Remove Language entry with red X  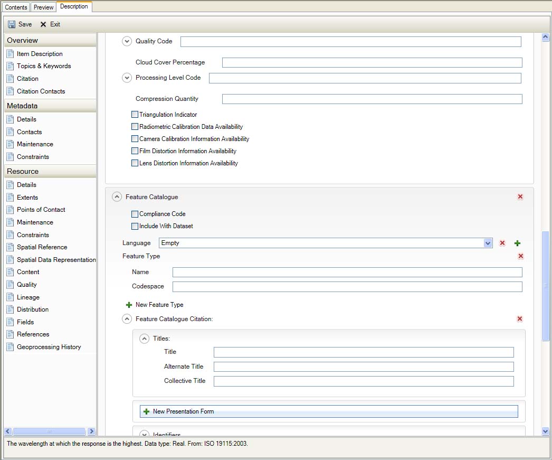pyautogui.click(x=502, y=243)
